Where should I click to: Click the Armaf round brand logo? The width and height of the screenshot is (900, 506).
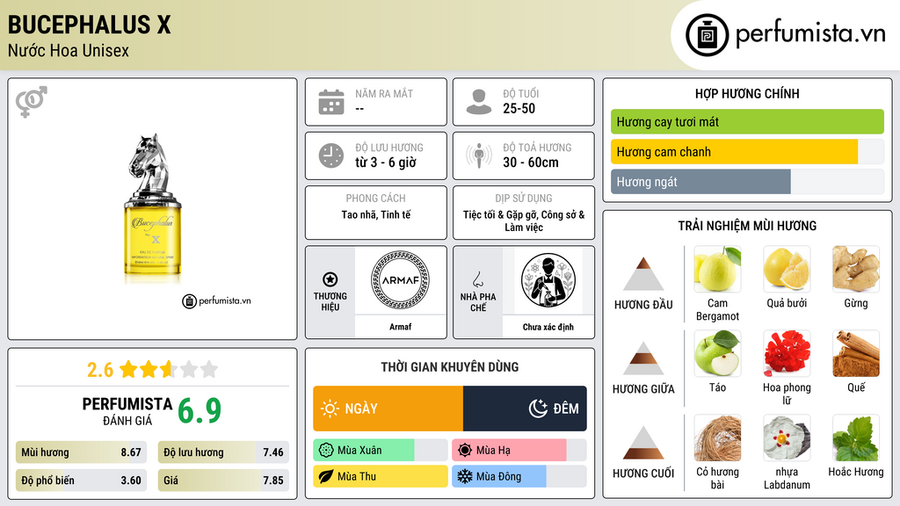400,280
